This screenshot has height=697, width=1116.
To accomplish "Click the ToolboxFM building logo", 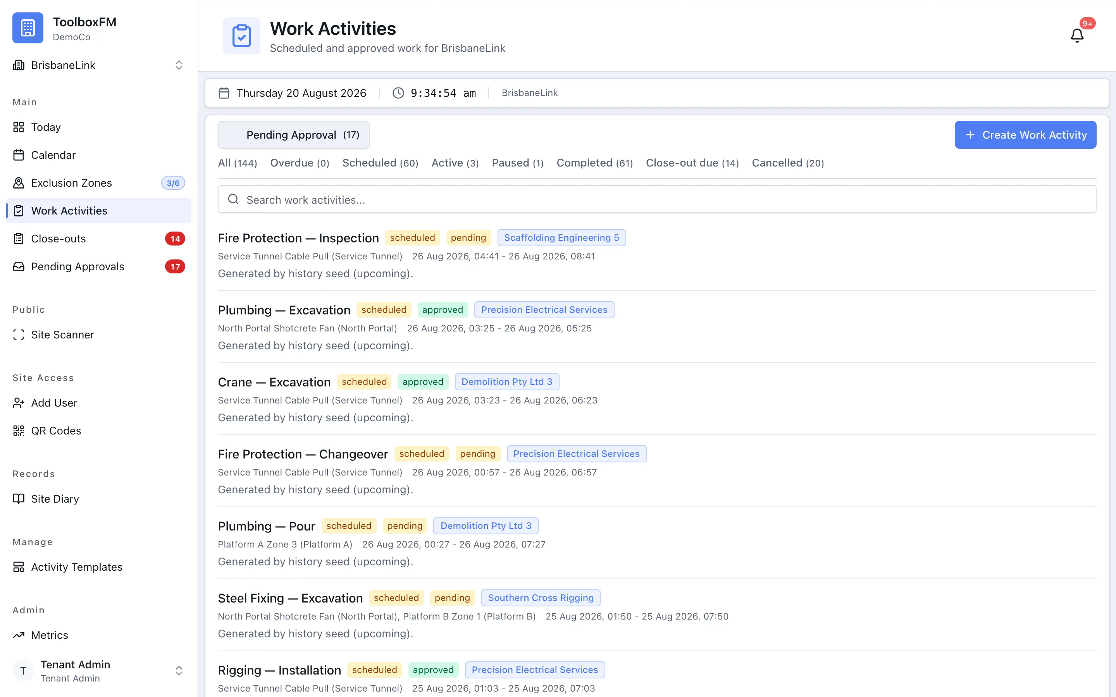I will [x=28, y=27].
